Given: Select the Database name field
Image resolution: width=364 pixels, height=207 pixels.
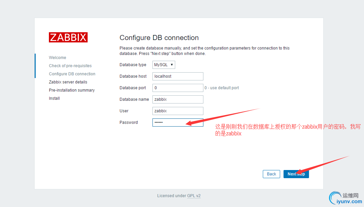Looking at the screenshot, I should (x=178, y=99).
